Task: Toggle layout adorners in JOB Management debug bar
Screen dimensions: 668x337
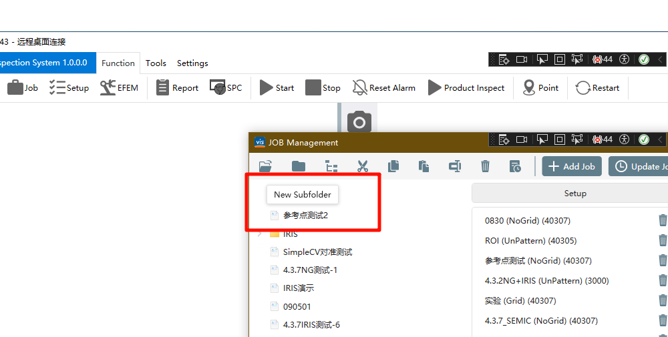Action: pos(559,139)
